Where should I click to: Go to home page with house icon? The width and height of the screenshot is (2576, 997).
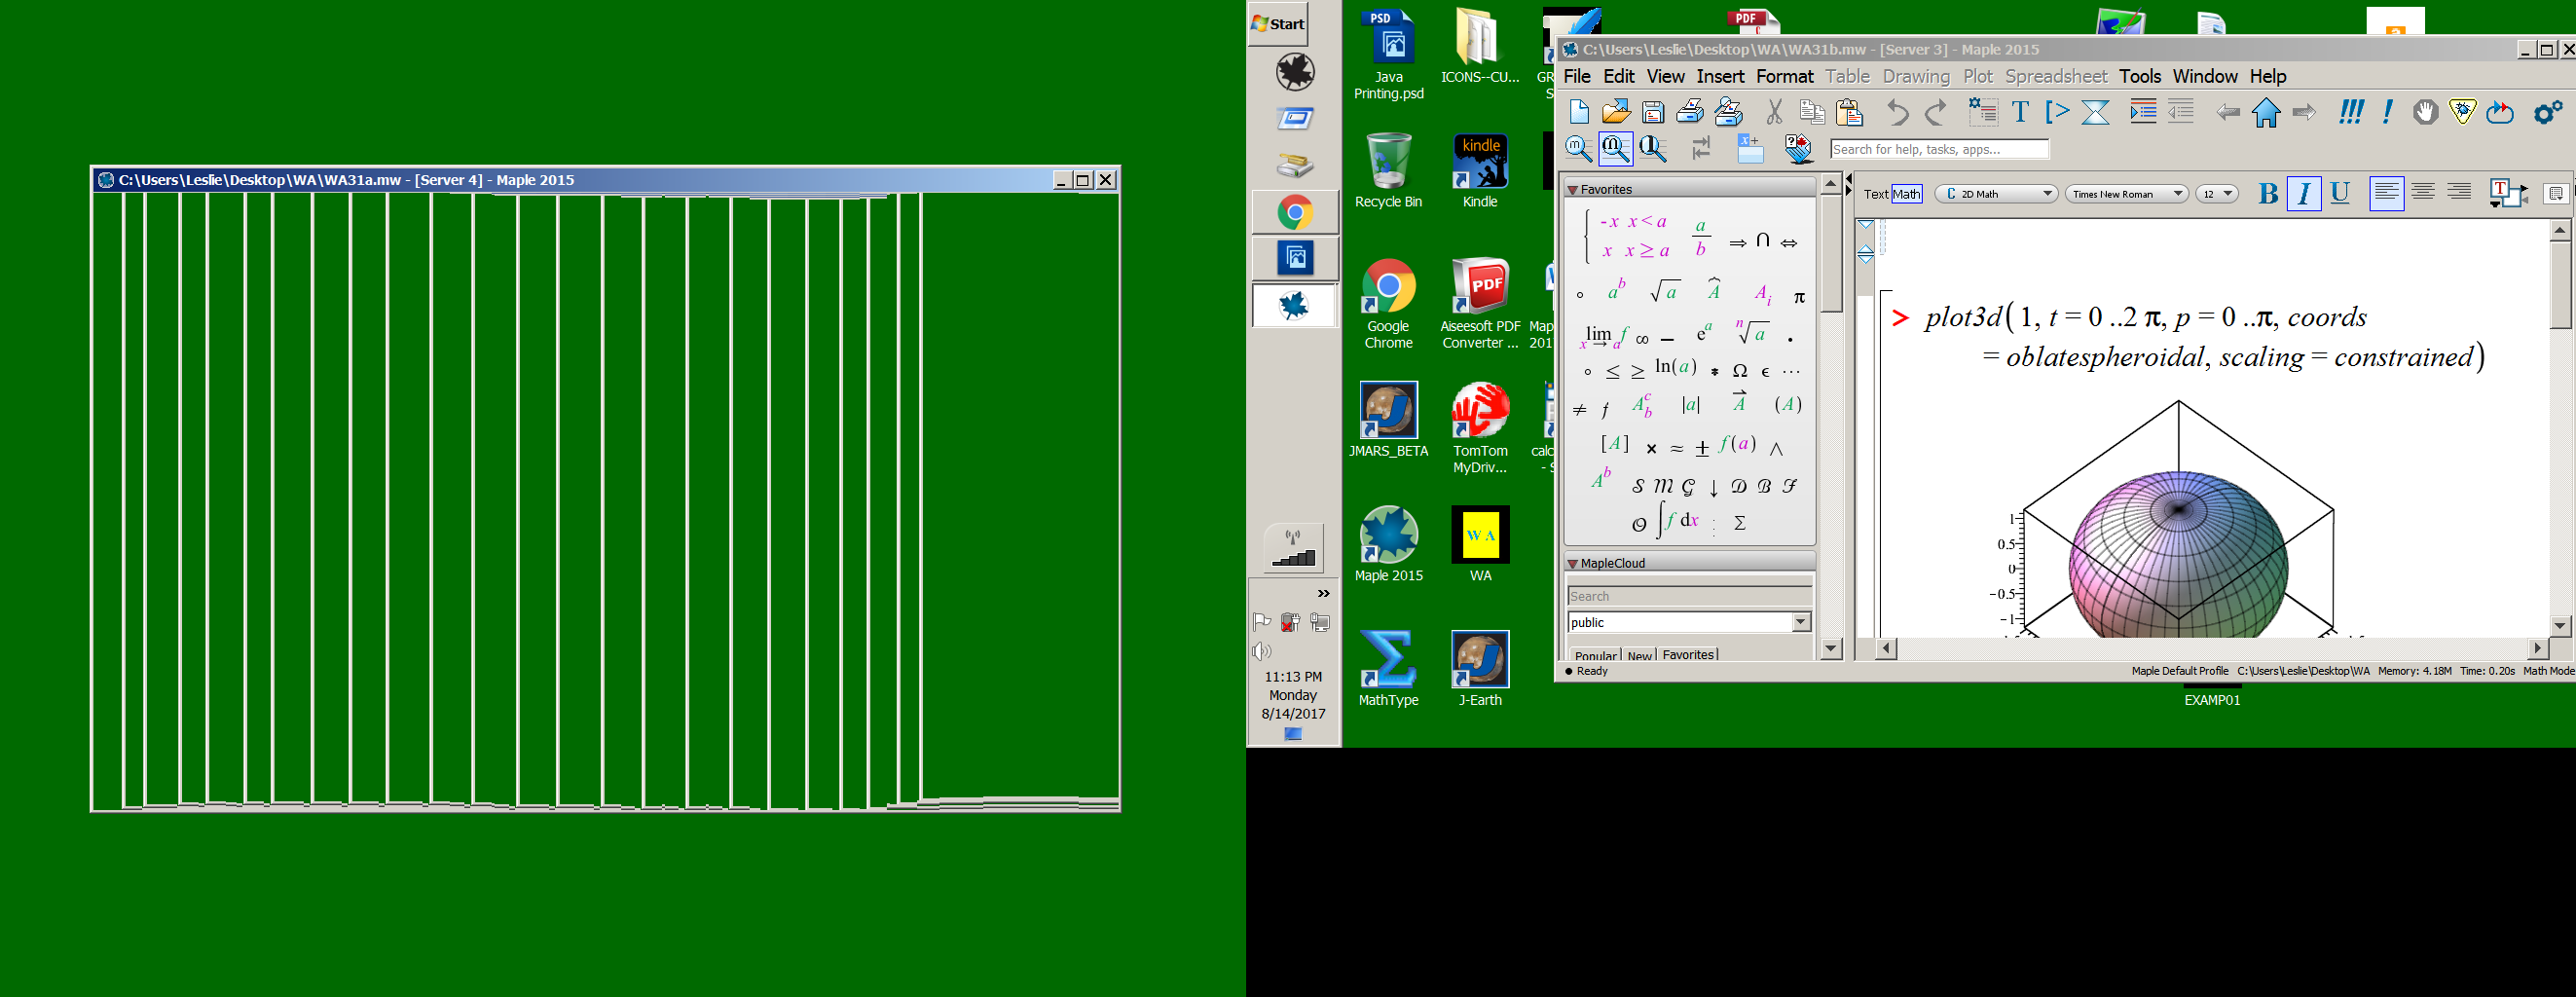[2265, 113]
